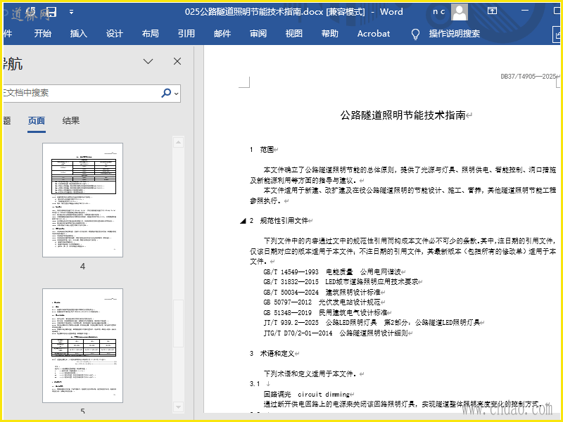Open the 视图 ribbon tab
The width and height of the screenshot is (563, 422).
294,34
